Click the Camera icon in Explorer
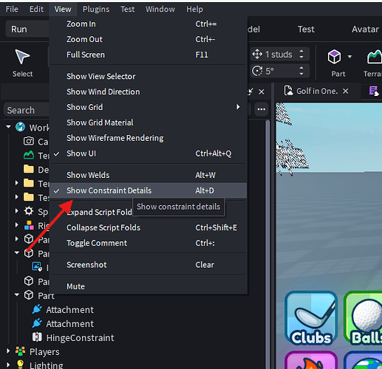The width and height of the screenshot is (382, 369). pyautogui.click(x=29, y=141)
